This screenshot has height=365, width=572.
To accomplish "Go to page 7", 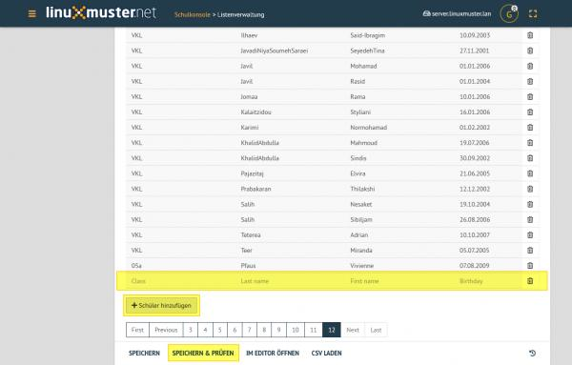I will tap(250, 330).
